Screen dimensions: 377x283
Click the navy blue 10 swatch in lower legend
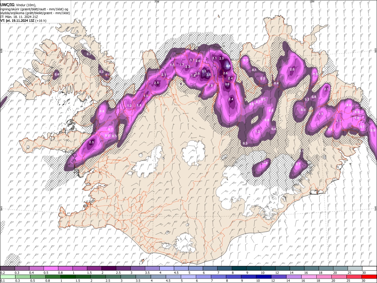(263, 277)
